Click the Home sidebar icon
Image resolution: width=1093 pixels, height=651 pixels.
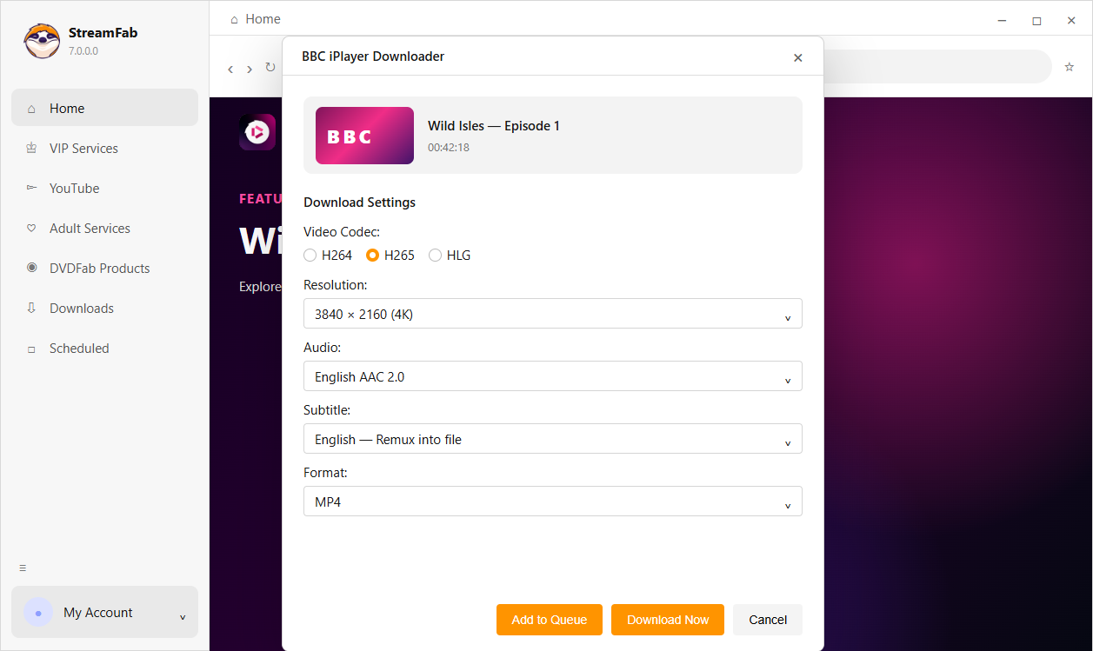[32, 109]
